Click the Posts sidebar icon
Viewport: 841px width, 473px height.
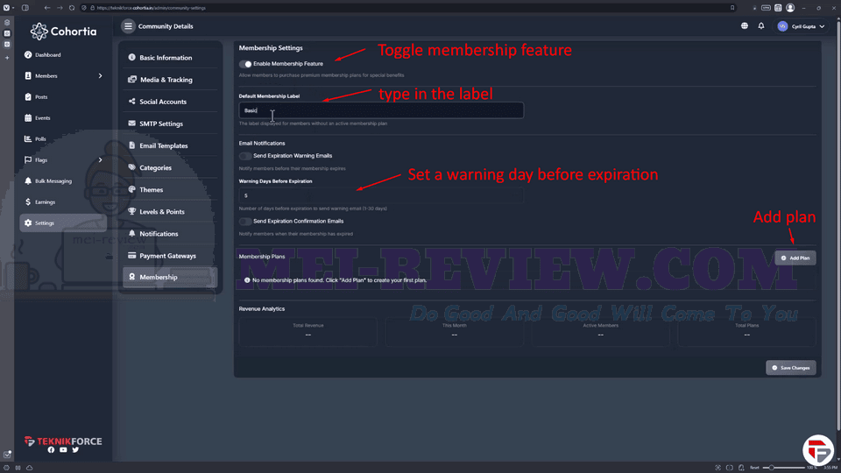28,97
